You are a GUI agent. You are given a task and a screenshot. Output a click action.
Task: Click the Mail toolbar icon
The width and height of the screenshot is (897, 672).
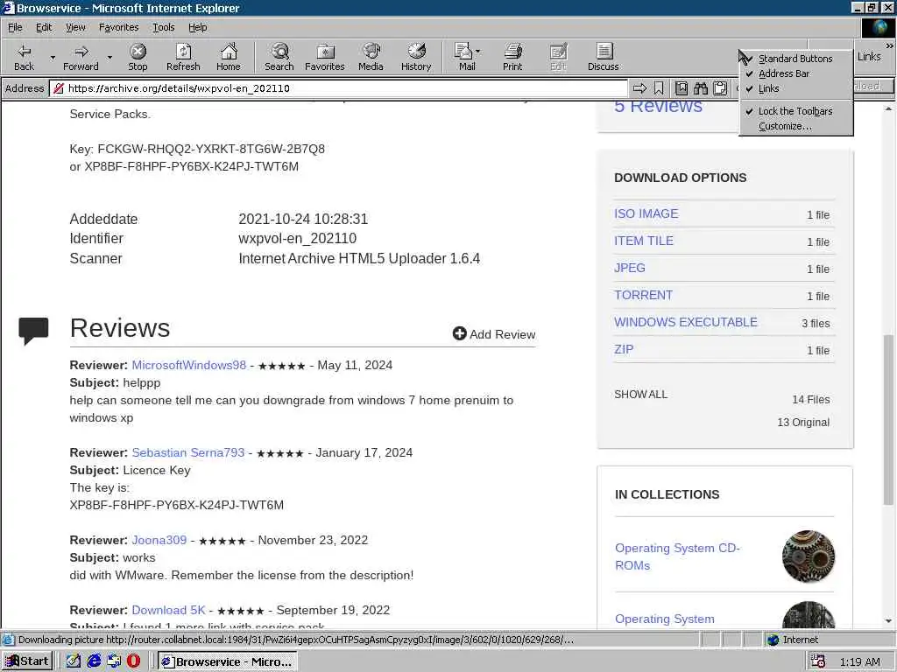[464, 57]
